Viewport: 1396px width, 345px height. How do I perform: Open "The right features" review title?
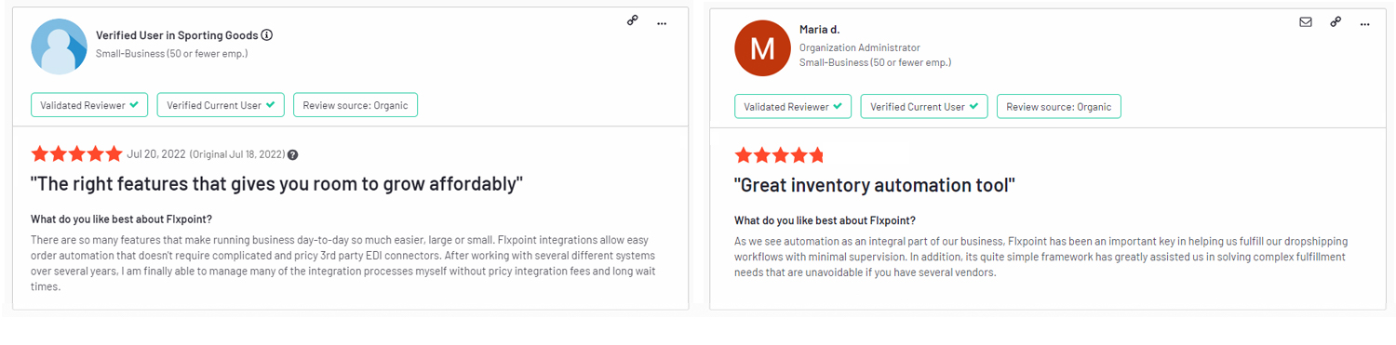pos(277,184)
